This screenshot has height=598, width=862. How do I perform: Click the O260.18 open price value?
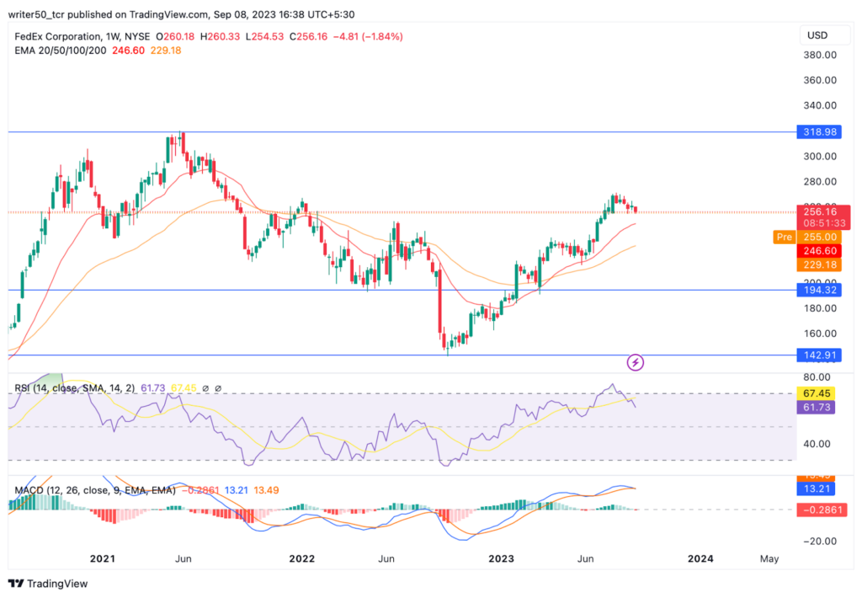pos(175,36)
